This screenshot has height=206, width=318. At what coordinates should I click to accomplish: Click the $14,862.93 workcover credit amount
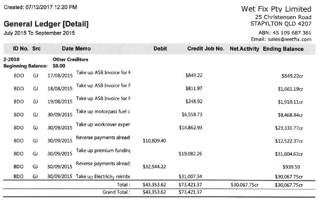[x=191, y=128]
